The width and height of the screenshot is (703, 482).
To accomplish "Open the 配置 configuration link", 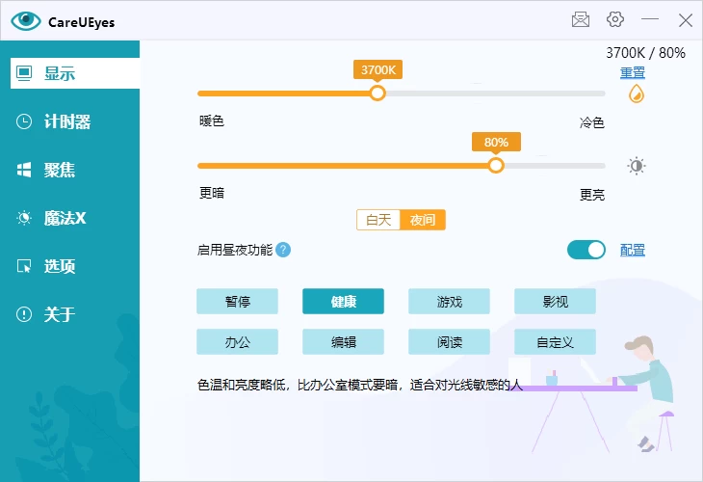I will [x=633, y=250].
